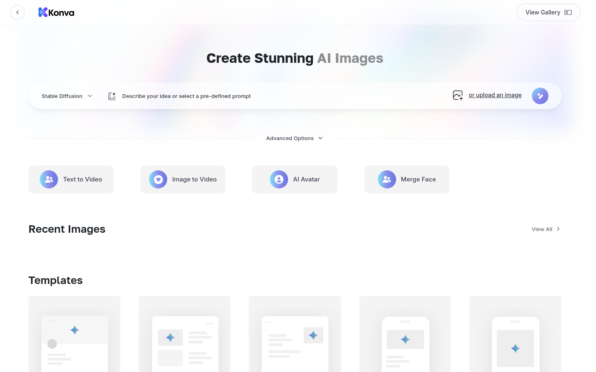The height and width of the screenshot is (372, 596).
Task: Click the 'Create Stunning AI Images' heading
Action: coord(295,58)
